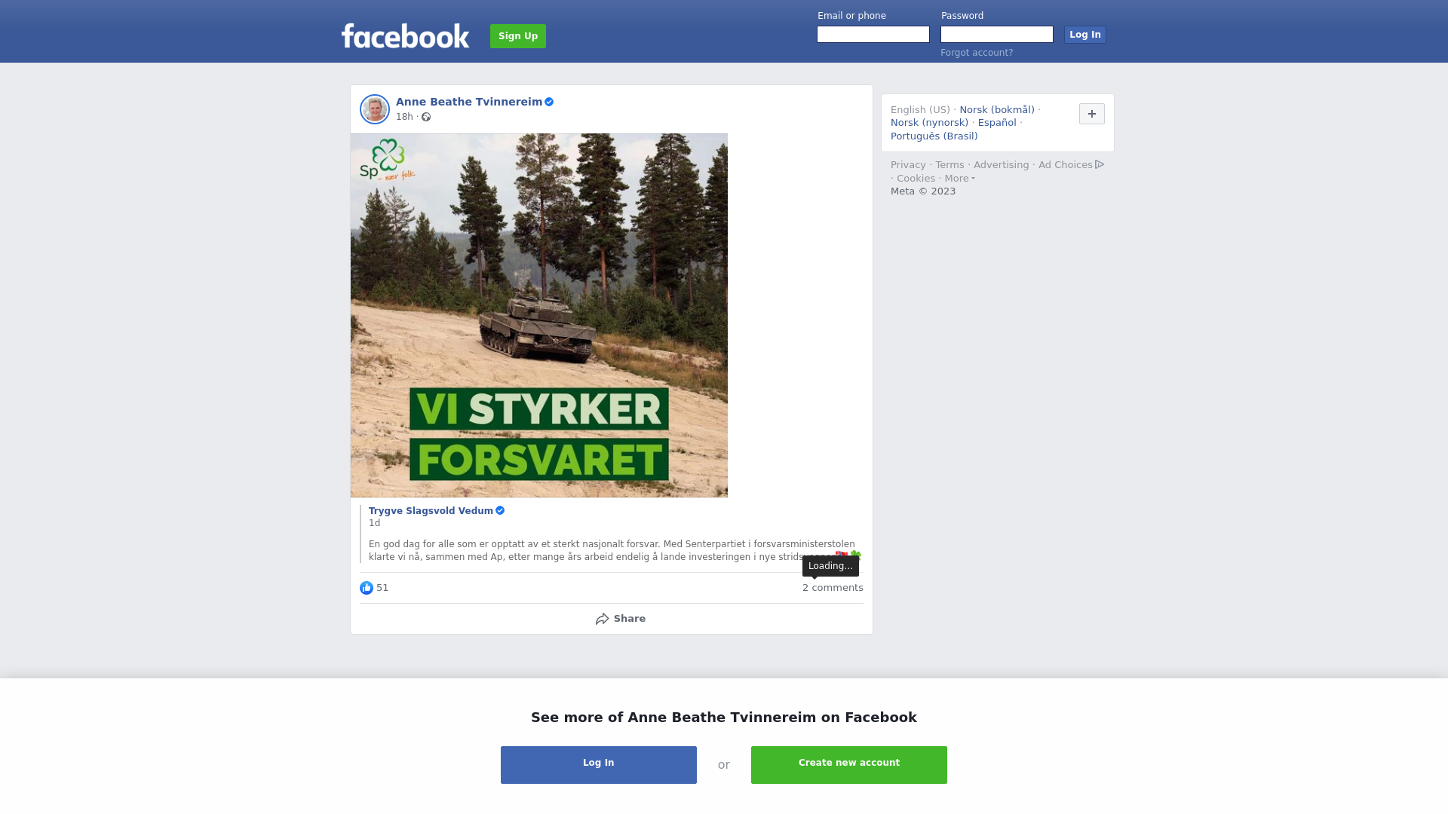Click the green Sign Up button
The width and height of the screenshot is (1448, 814).
click(x=518, y=36)
